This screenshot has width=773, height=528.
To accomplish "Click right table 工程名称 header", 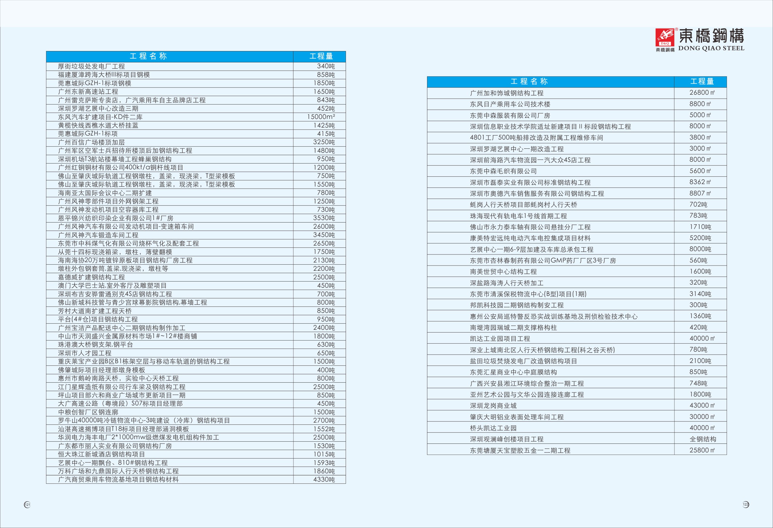I will tap(529, 81).
